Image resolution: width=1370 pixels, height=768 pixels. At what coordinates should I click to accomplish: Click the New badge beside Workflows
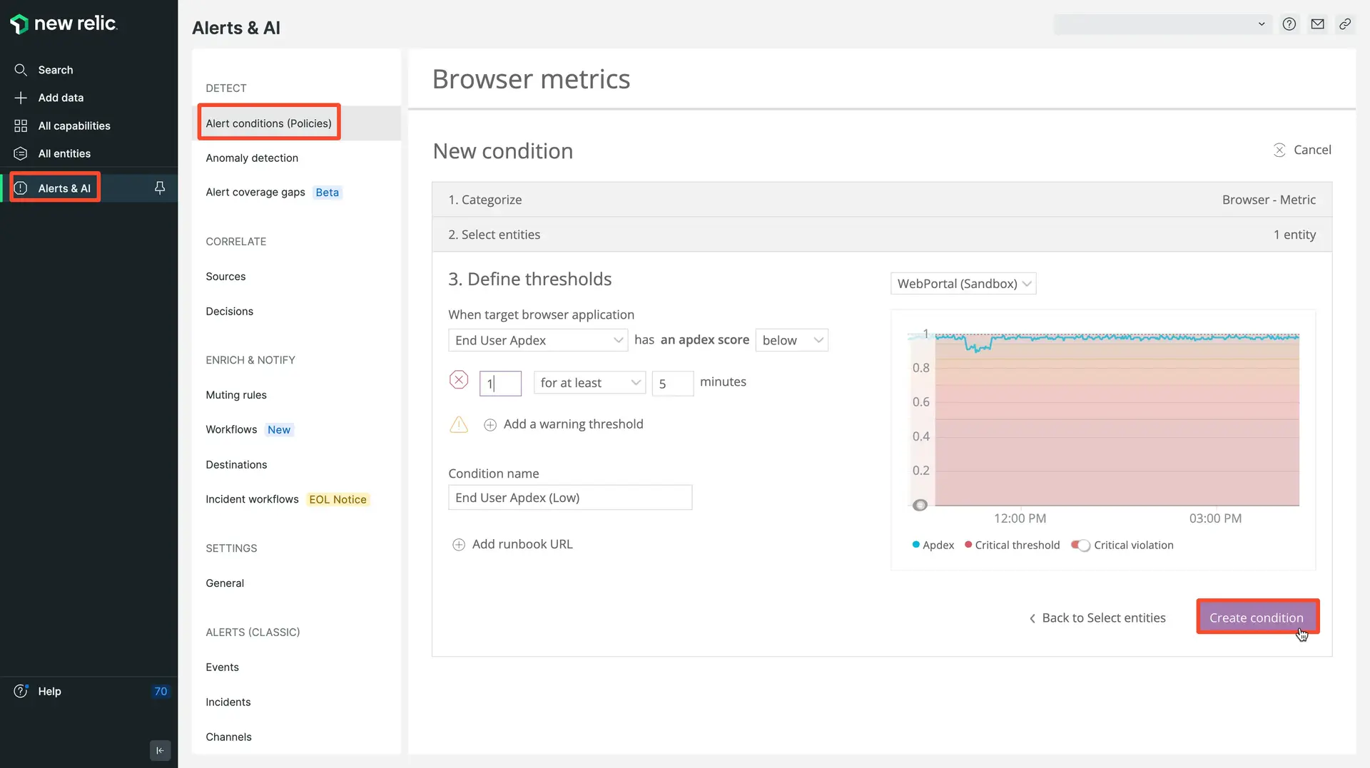279,429
